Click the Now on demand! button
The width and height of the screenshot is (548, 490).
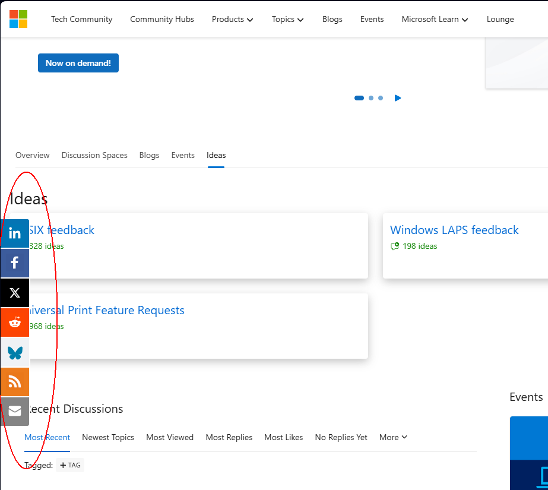pyautogui.click(x=78, y=63)
